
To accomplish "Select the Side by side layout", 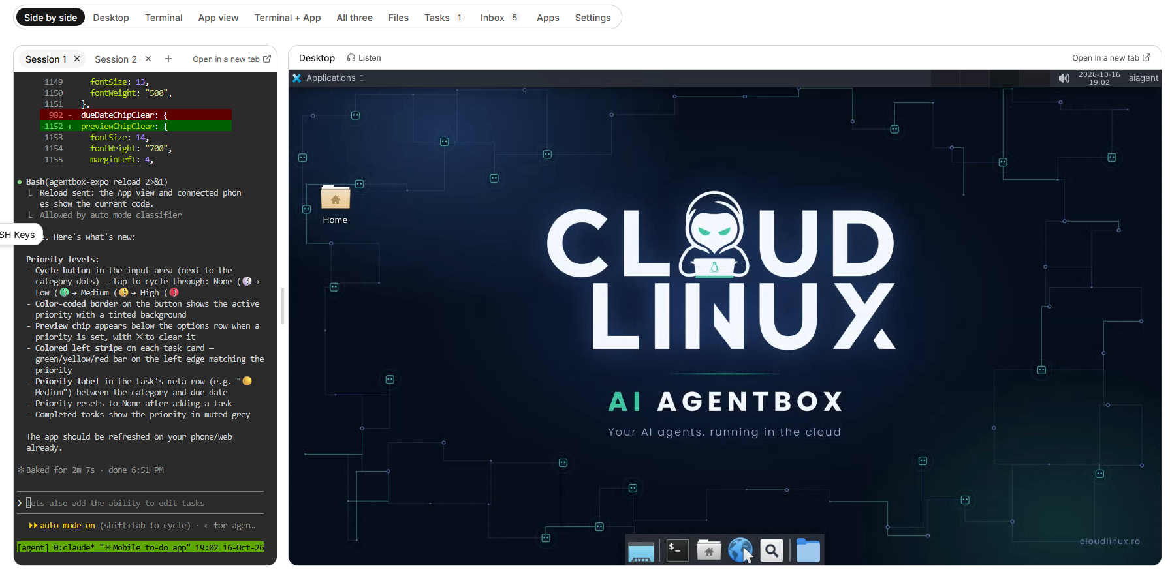I will click(x=51, y=18).
